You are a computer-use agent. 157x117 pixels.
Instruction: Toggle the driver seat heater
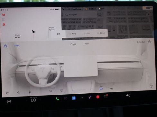[7, 93]
